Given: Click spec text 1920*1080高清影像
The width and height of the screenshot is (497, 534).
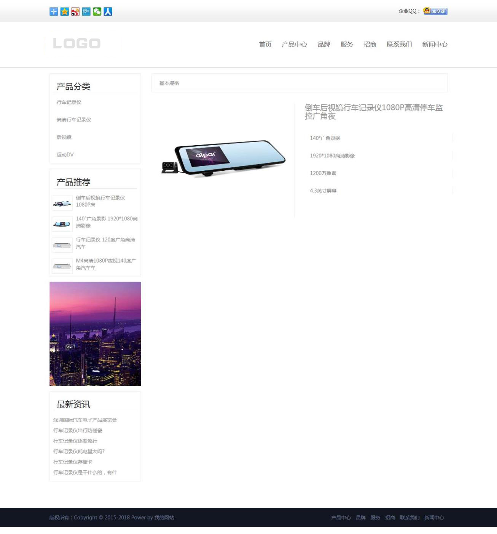Looking at the screenshot, I should pyautogui.click(x=332, y=156).
